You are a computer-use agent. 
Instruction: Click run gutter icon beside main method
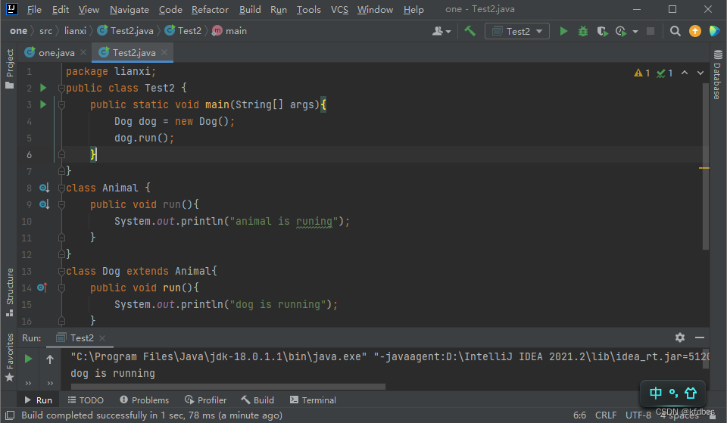coord(43,104)
